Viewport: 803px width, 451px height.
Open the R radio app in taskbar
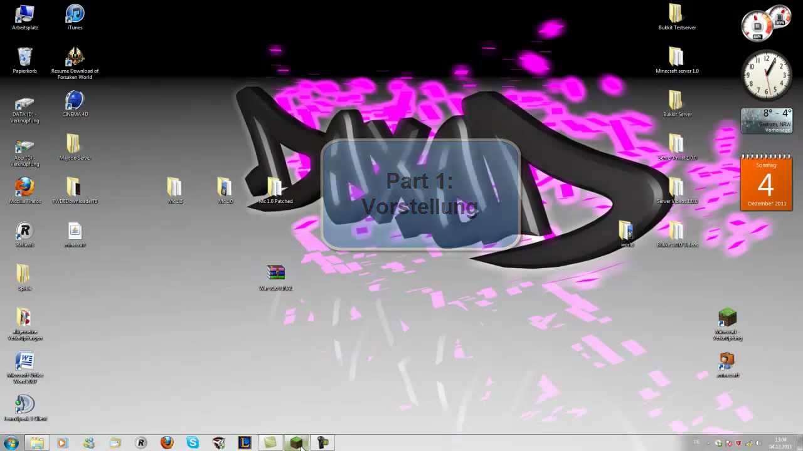[x=141, y=443]
